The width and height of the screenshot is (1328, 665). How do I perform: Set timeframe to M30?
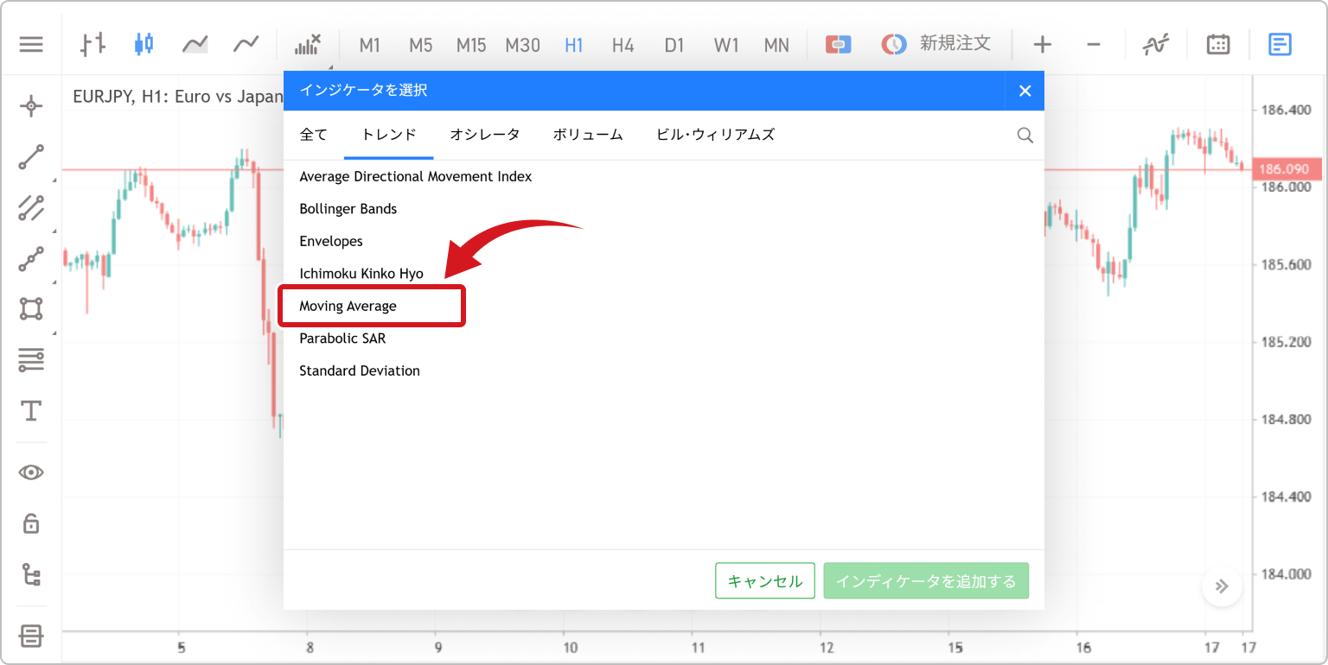(523, 45)
